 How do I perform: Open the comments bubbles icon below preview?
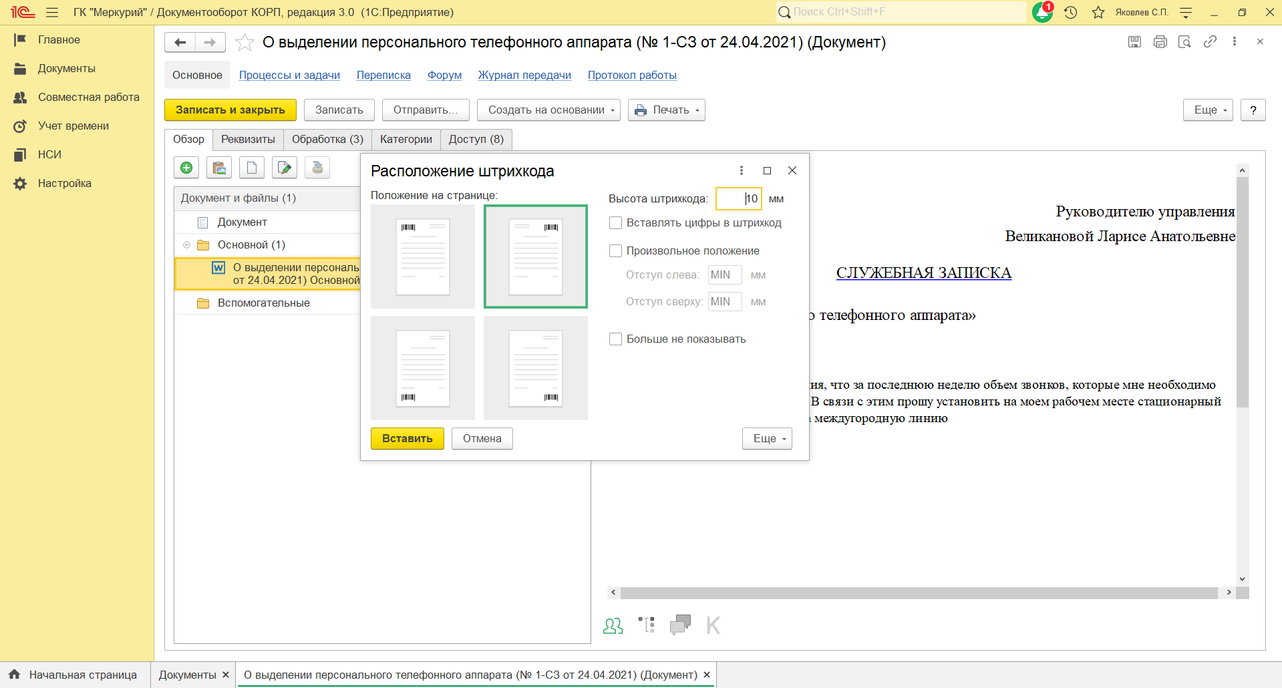pyautogui.click(x=680, y=625)
